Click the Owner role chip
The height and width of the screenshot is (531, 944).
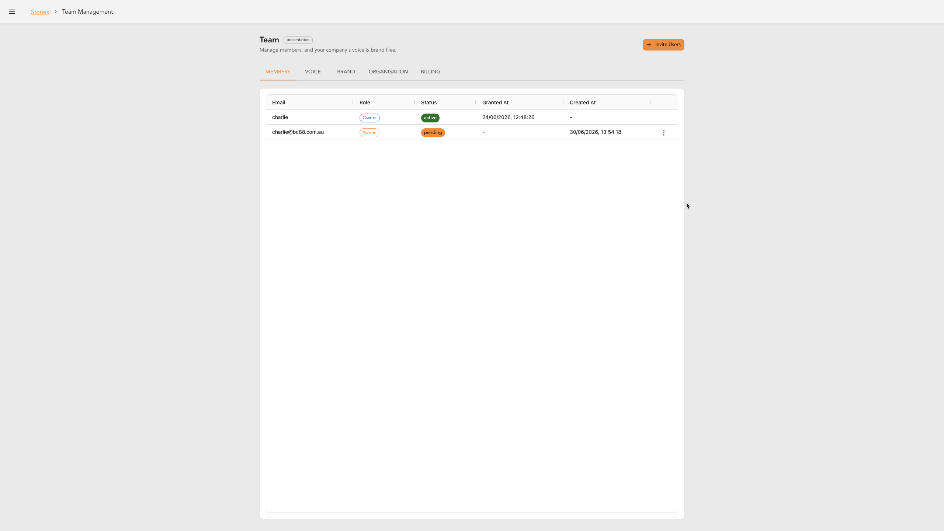click(369, 118)
